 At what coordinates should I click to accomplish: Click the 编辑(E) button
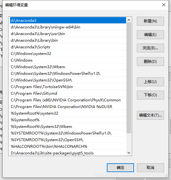(150, 35)
